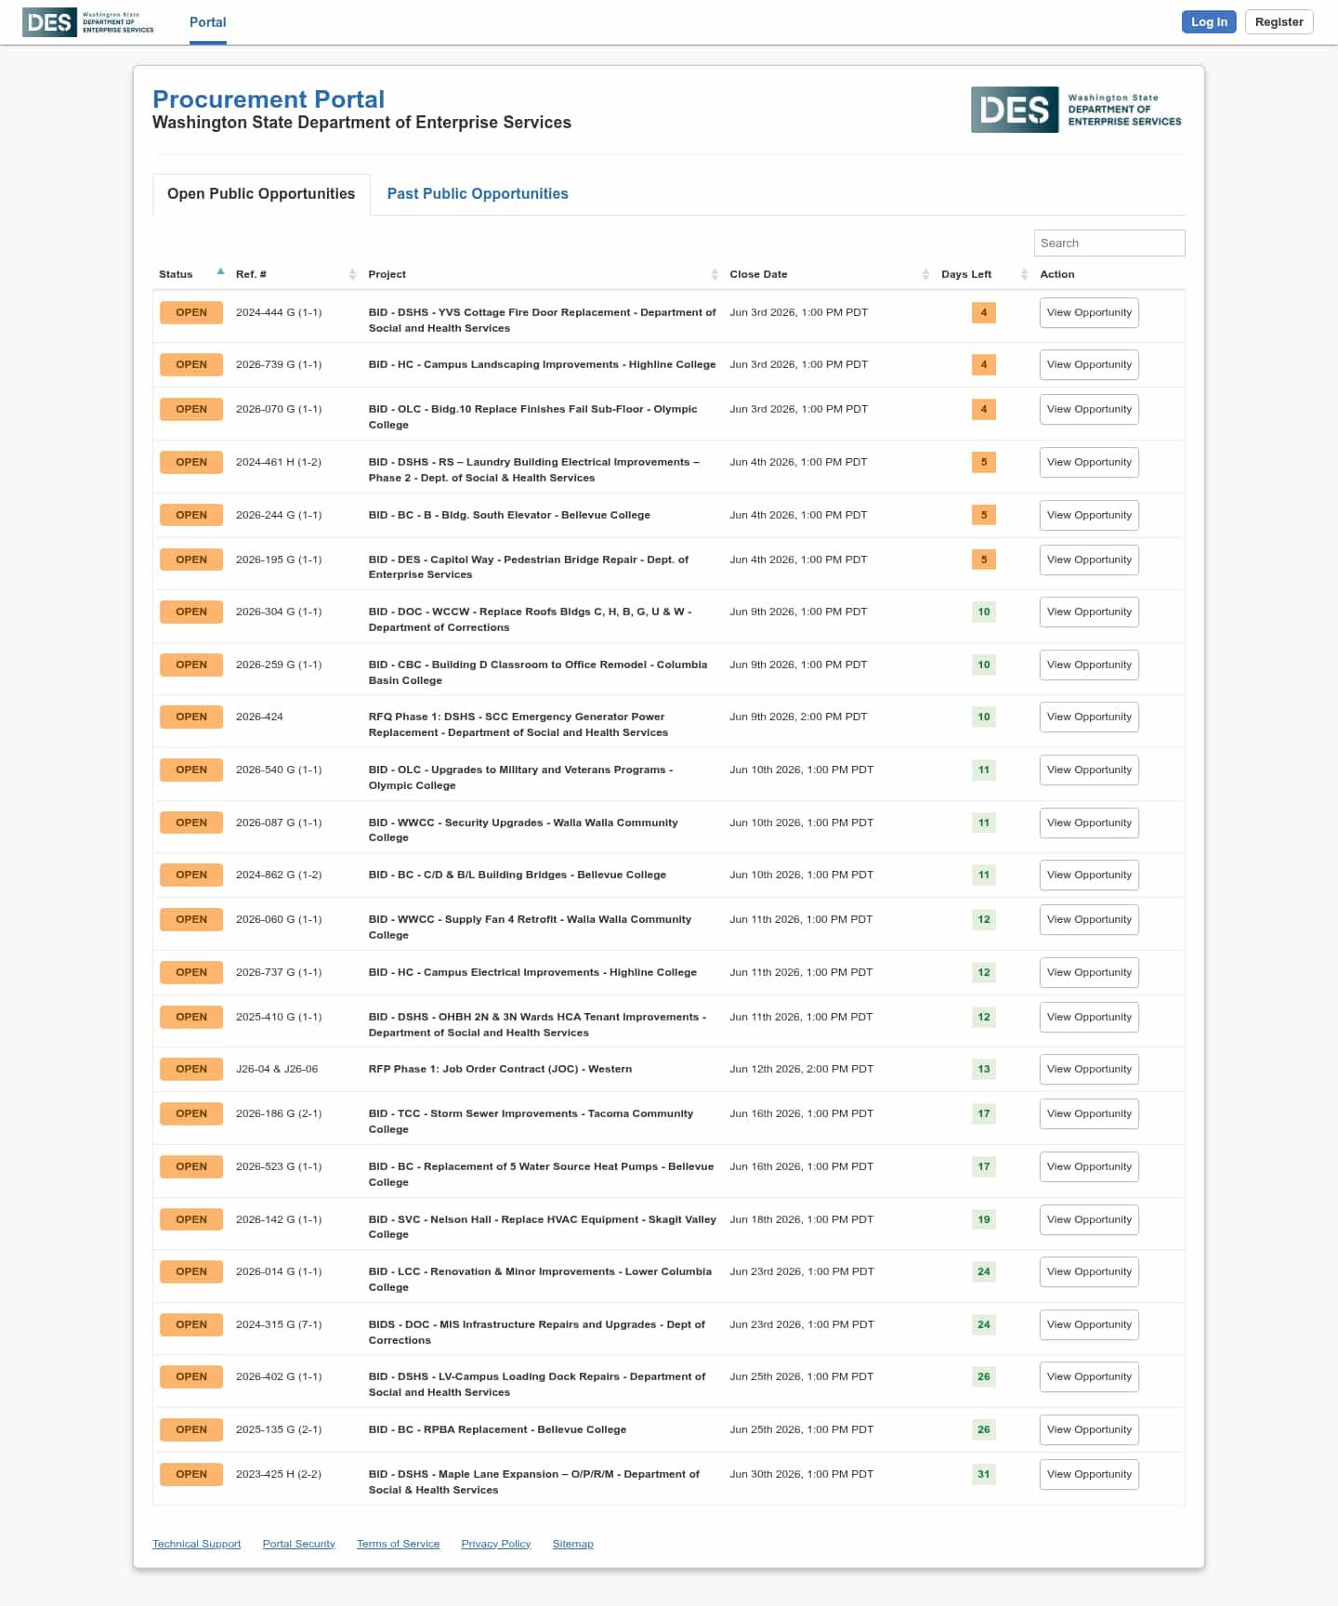View Opportunity for Upgrades to Military and Veterans Programs

tap(1089, 770)
